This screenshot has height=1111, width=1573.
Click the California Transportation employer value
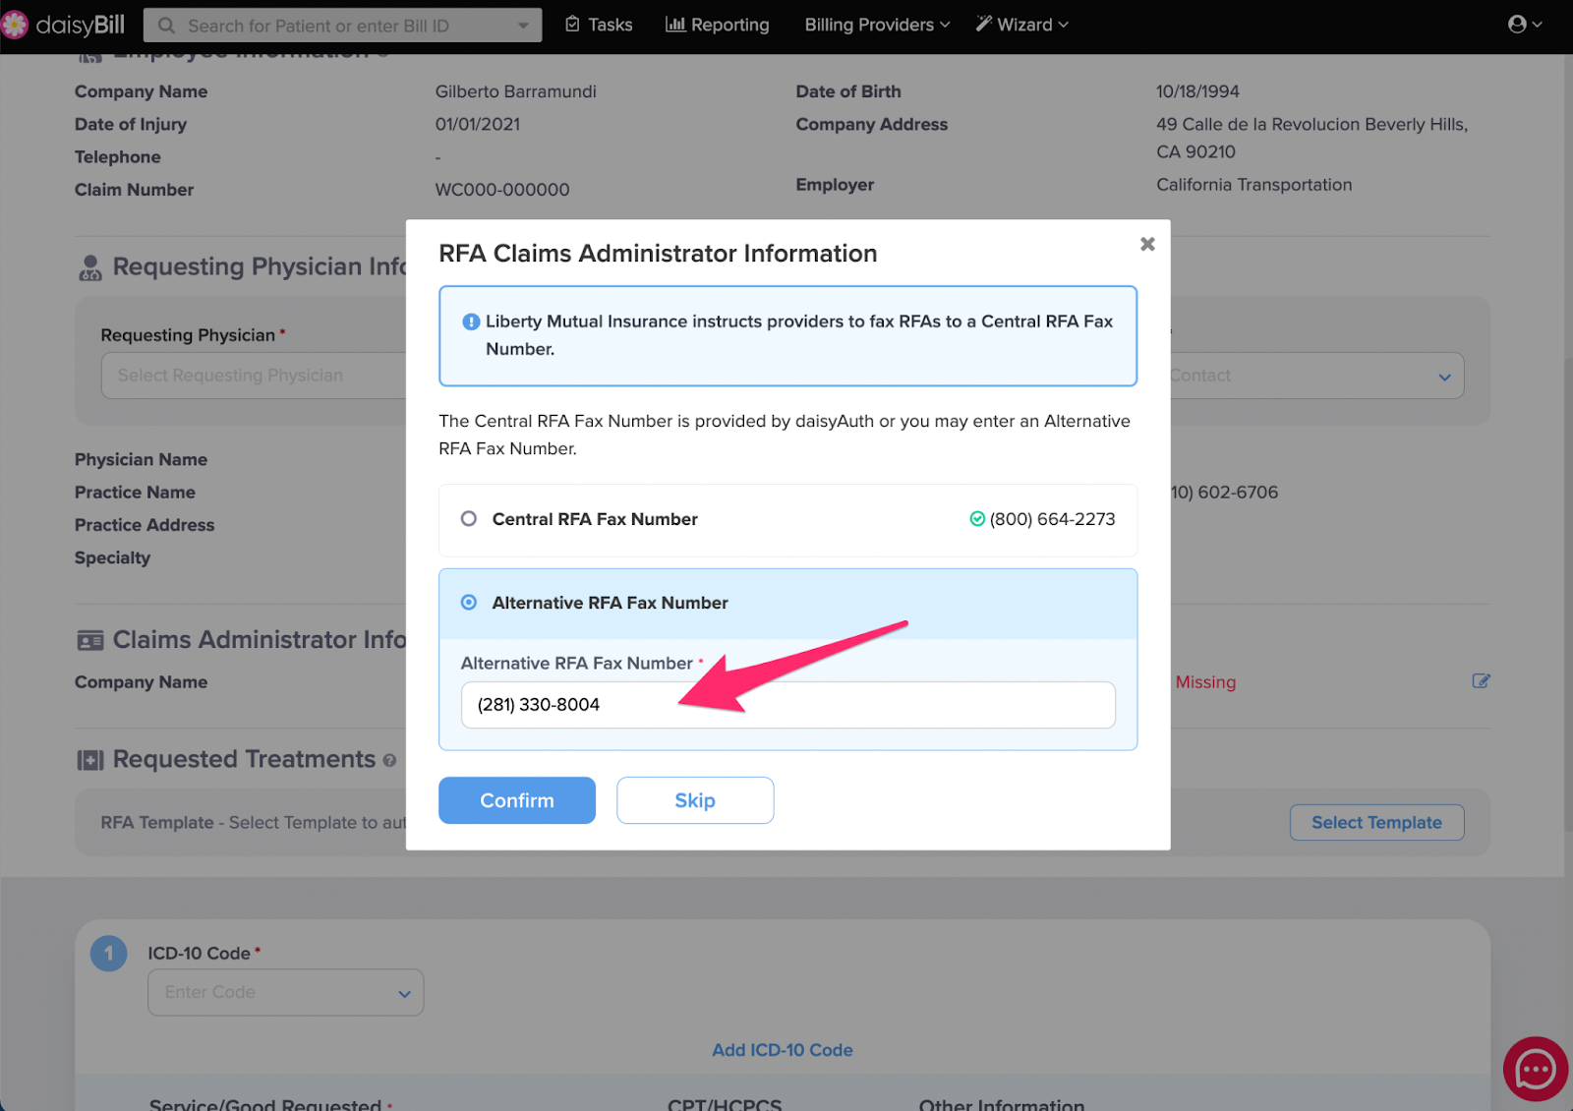pos(1254,185)
